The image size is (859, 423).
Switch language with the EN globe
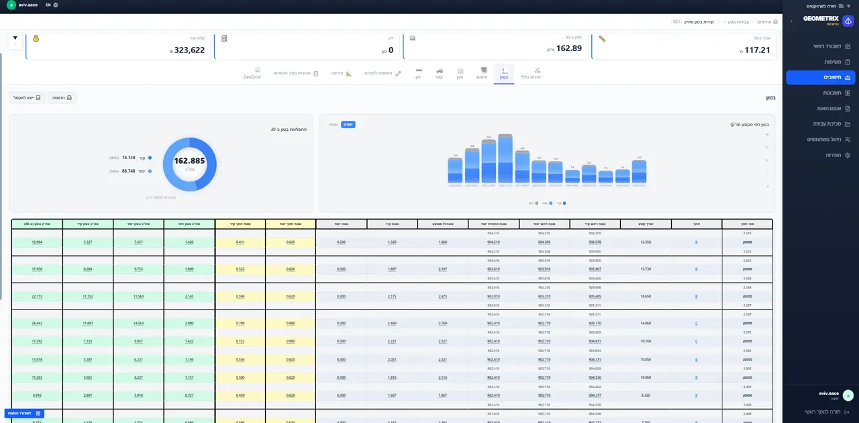click(x=52, y=5)
